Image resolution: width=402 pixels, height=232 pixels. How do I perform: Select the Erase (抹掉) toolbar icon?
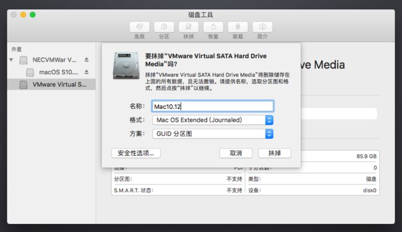click(x=189, y=27)
